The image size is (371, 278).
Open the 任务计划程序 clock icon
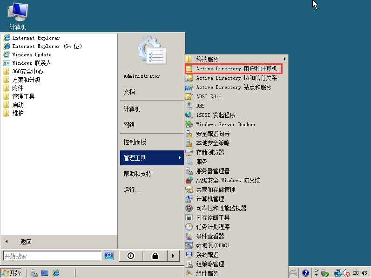[189, 227]
